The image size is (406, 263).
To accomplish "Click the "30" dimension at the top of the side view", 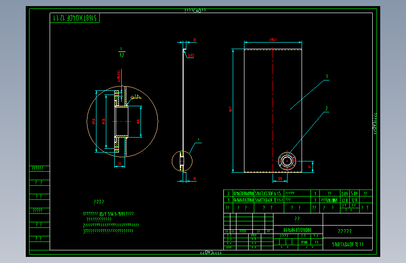I will [194, 40].
